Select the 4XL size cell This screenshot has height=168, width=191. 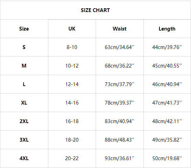(x=24, y=158)
